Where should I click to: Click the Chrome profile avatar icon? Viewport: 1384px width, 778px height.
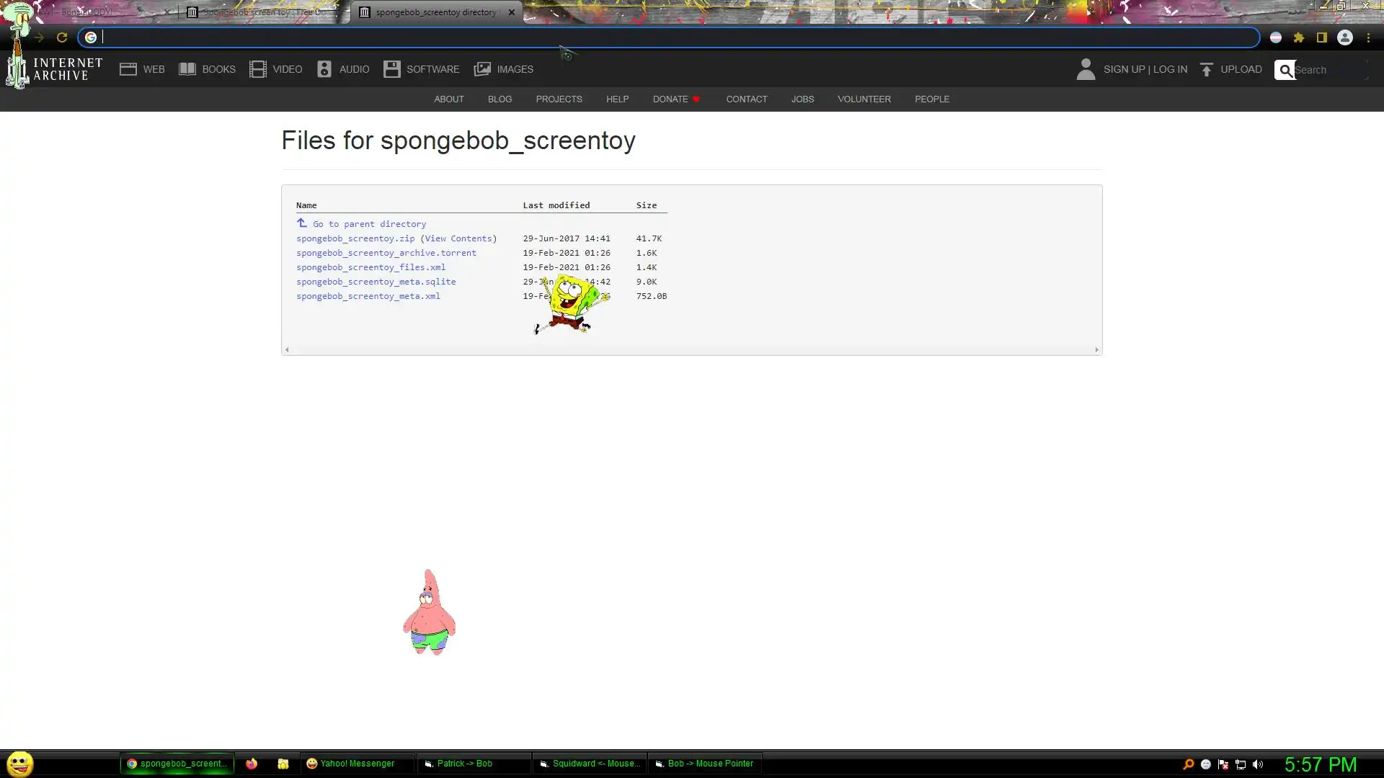coord(1345,37)
